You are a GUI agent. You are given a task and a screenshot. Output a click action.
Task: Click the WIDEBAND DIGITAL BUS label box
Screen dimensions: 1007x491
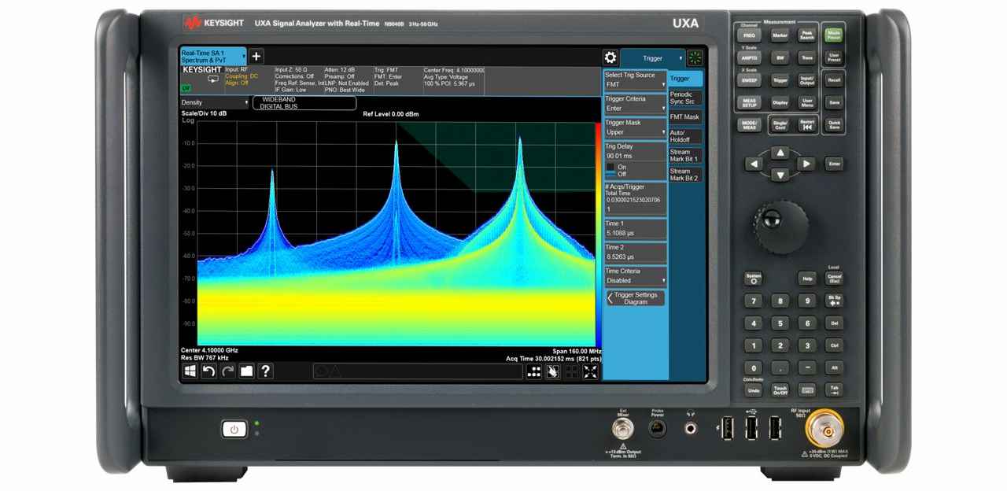[x=304, y=103]
